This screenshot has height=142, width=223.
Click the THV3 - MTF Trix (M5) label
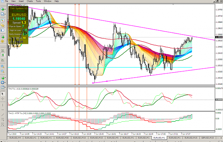(30, 113)
